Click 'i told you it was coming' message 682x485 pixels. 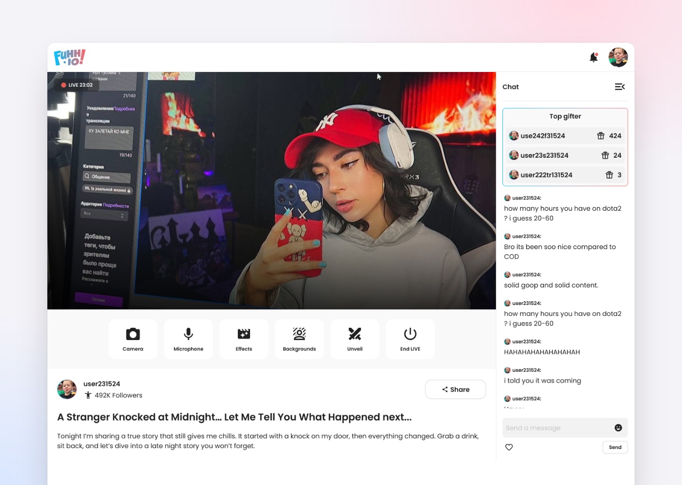tap(542, 380)
